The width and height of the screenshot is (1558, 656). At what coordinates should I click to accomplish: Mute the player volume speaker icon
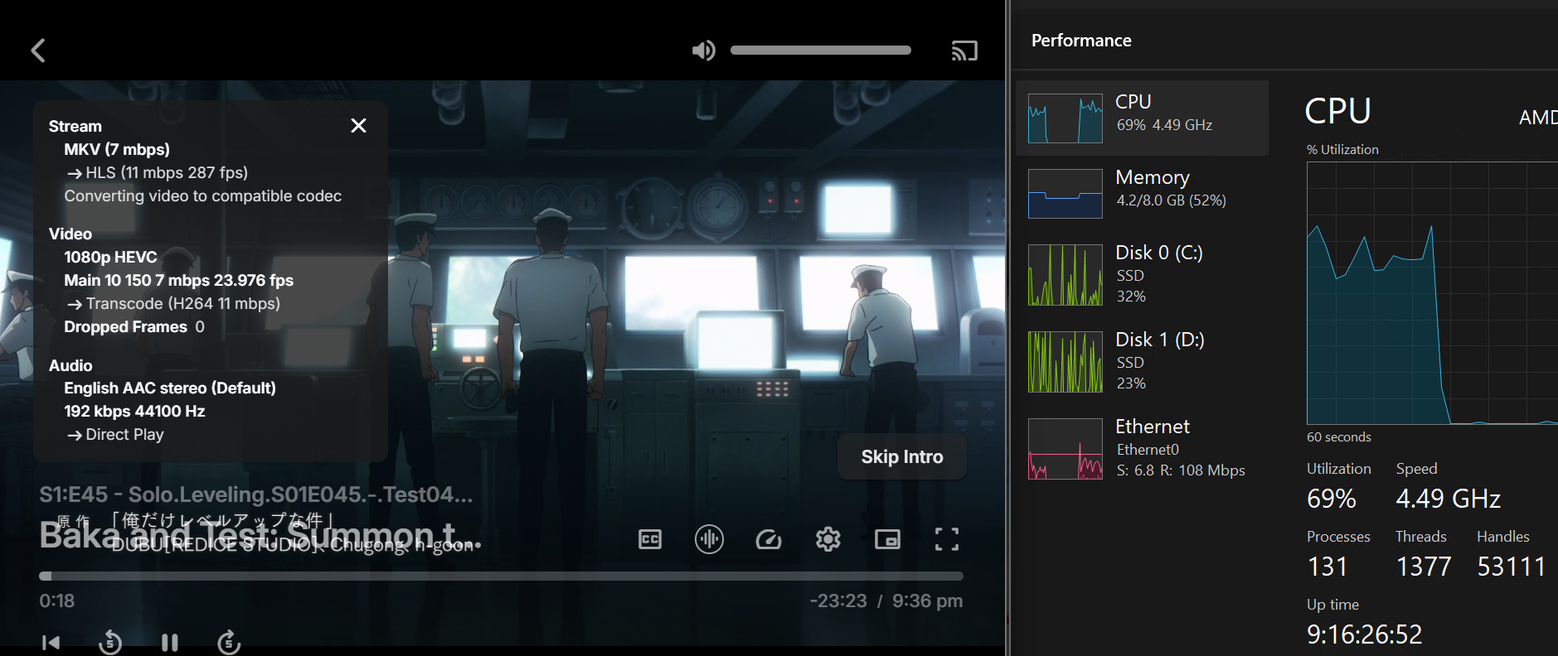pos(703,51)
